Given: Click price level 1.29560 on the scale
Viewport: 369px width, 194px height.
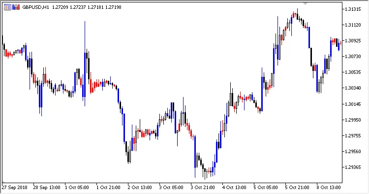Looking at the screenshot, I should coord(353,151).
